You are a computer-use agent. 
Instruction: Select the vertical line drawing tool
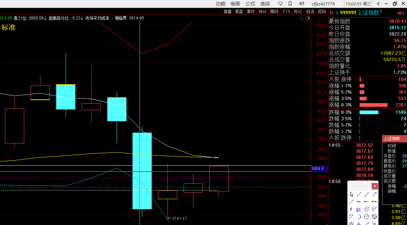(351, 209)
